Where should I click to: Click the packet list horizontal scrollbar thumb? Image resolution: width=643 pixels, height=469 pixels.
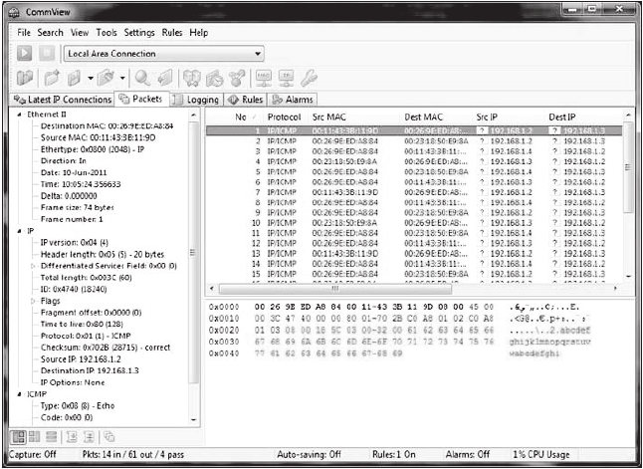click(335, 289)
